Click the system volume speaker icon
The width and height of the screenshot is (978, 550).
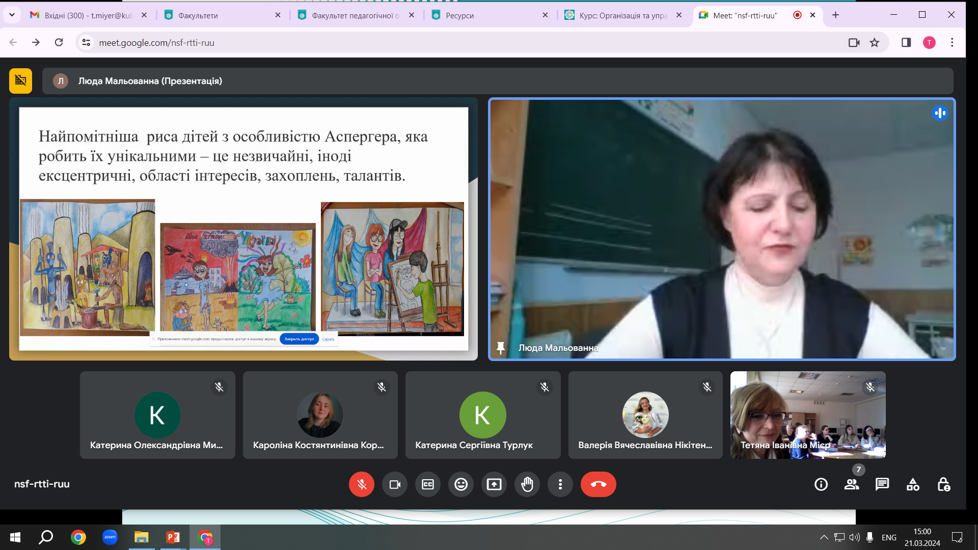tap(854, 537)
